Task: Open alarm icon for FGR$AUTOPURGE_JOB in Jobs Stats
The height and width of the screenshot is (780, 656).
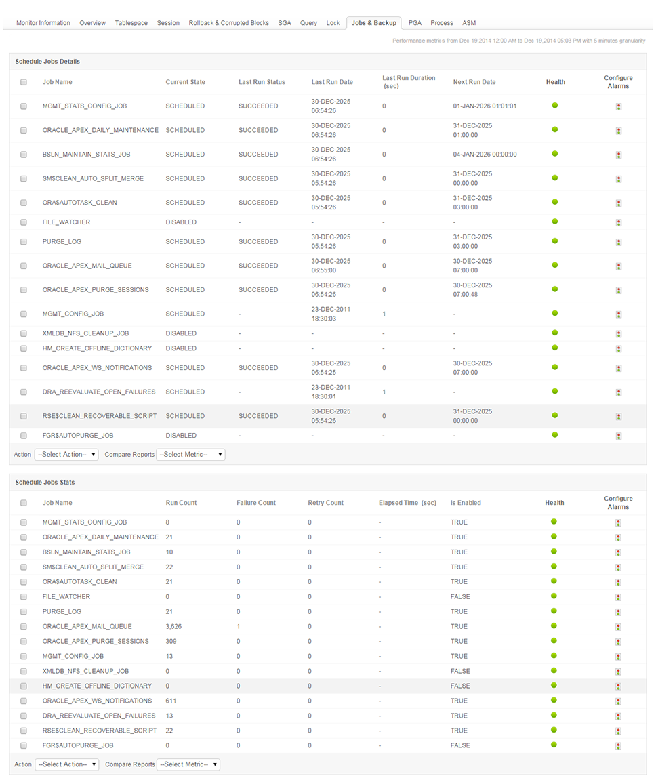Action: 619,746
